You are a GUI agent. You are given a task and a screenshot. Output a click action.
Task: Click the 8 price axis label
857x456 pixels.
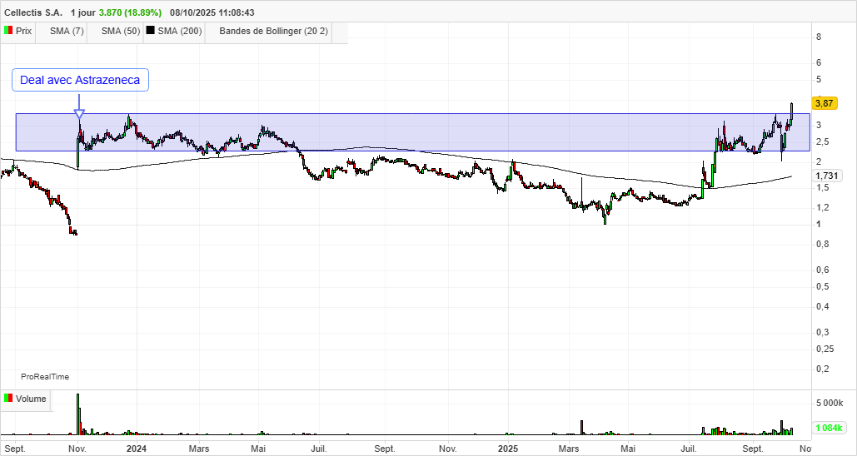[x=818, y=37]
